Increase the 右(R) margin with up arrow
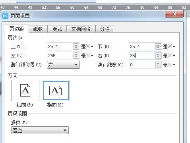Image resolution: width=190 pixels, height=143 pixels. click(158, 54)
